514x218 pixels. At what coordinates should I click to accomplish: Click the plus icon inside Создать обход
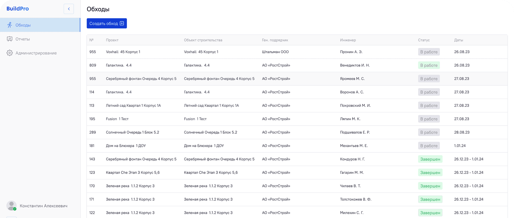pos(122,23)
